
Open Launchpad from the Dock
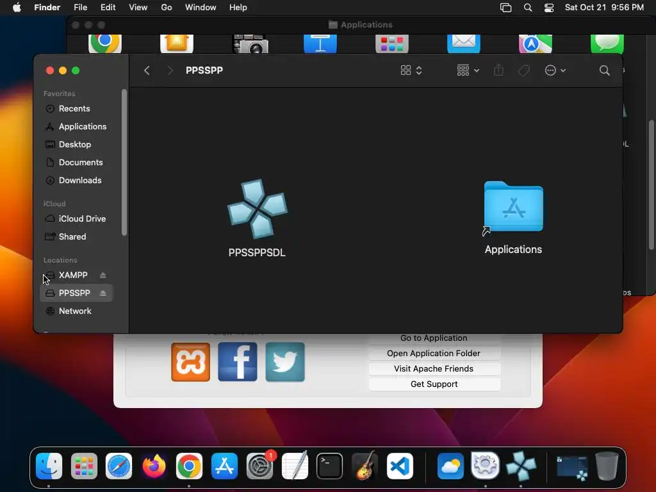84,466
